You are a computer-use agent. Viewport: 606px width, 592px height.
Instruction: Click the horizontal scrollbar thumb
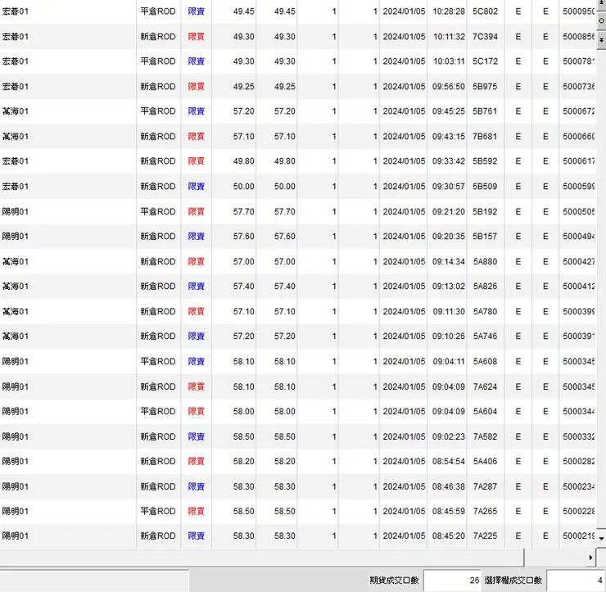coord(262,558)
